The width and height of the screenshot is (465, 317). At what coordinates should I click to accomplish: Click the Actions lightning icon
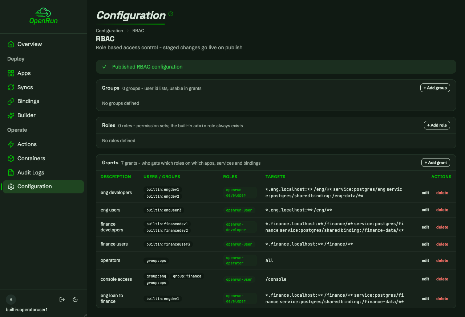tap(11, 144)
